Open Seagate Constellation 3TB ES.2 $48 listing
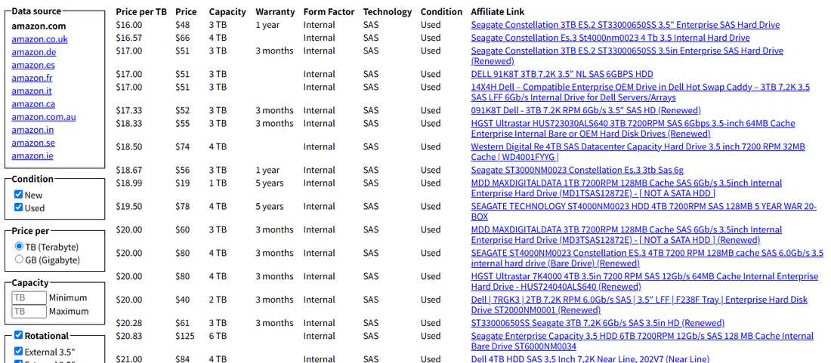 click(626, 25)
